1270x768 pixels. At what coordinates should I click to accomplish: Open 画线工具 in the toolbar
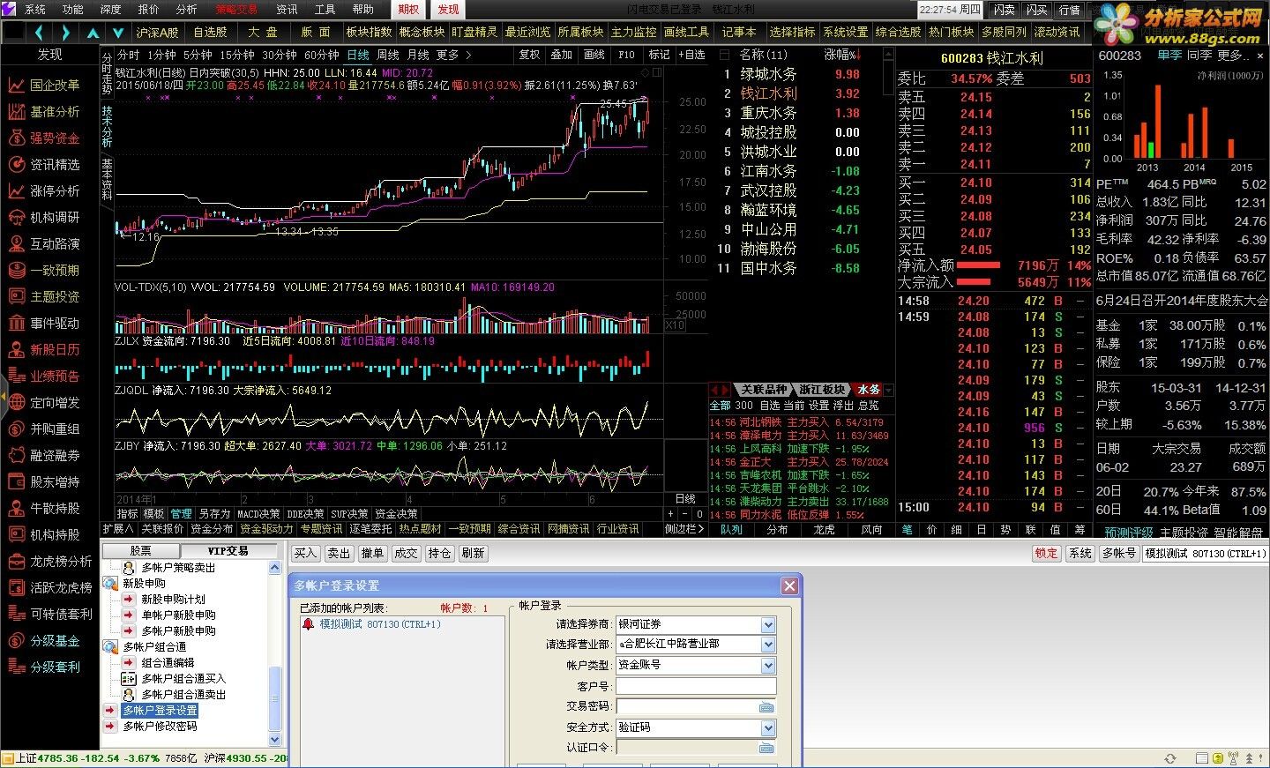pos(686,33)
